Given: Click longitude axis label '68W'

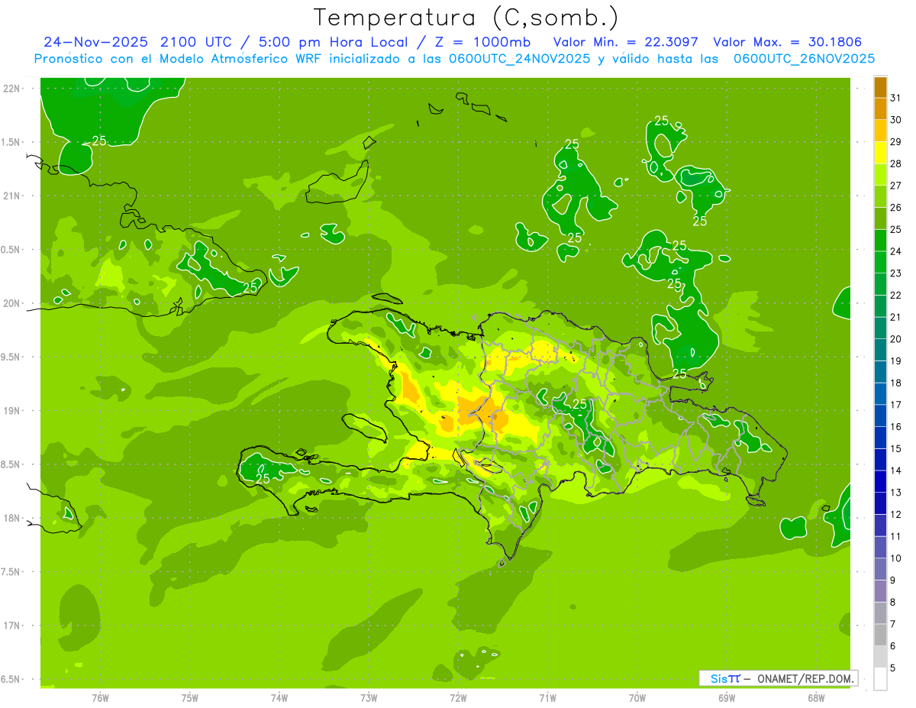Looking at the screenshot, I should pyautogui.click(x=815, y=698).
